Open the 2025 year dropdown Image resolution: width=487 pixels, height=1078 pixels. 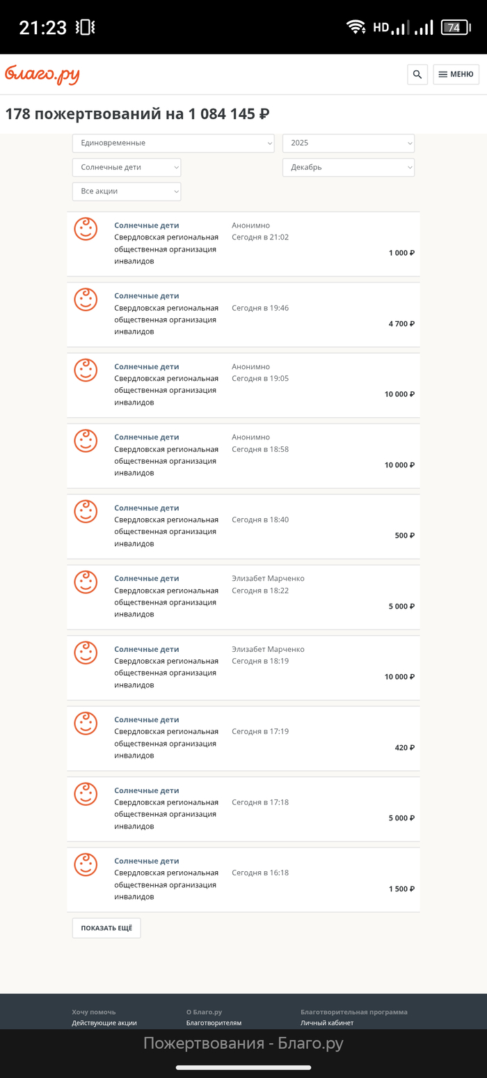click(x=348, y=143)
